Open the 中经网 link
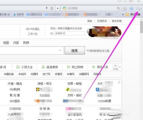 click(22, 74)
